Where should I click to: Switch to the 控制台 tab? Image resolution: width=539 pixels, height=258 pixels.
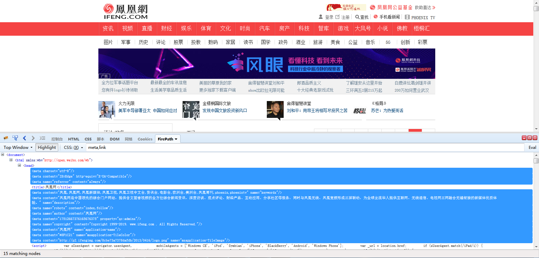57,139
